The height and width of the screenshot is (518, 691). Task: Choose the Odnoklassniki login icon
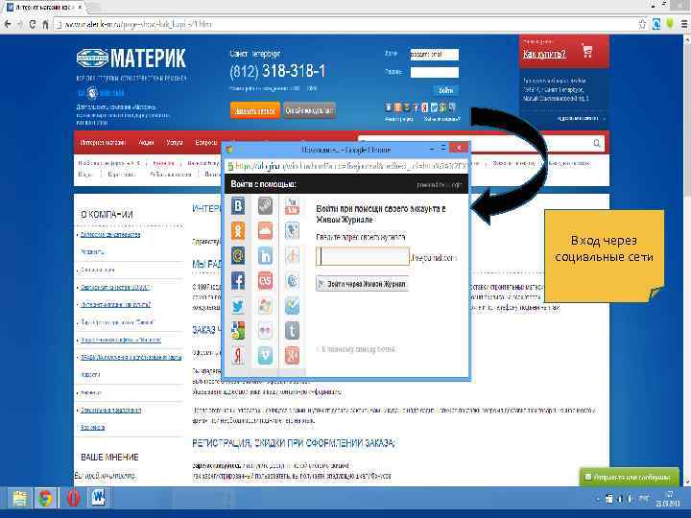click(x=238, y=231)
